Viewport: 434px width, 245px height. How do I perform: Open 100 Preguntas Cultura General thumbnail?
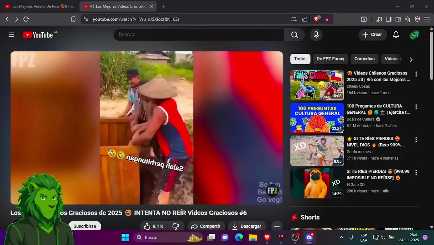click(317, 118)
